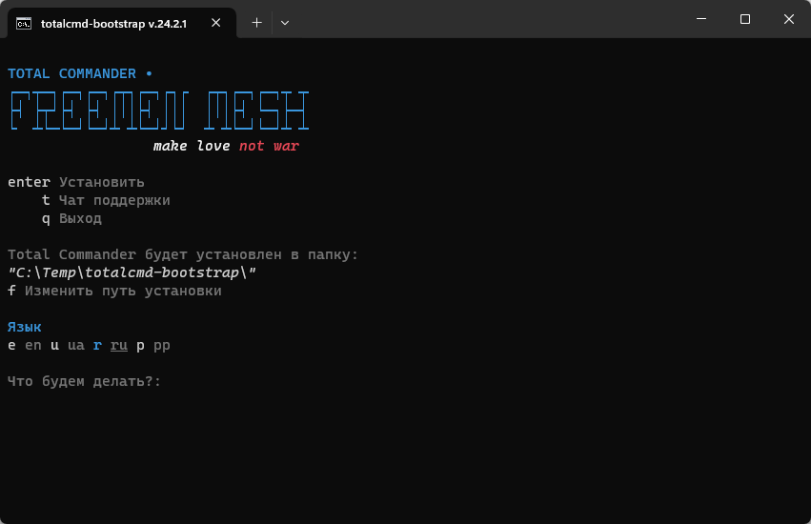Open a new terminal tab with plus button
The image size is (811, 524).
256,22
